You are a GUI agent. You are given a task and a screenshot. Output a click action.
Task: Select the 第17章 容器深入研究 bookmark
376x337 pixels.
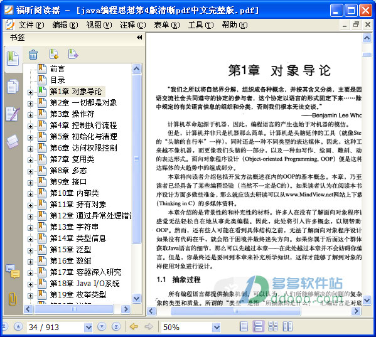pos(85,272)
